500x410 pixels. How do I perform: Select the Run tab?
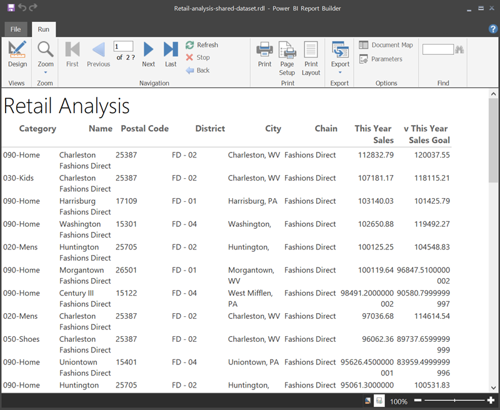pyautogui.click(x=44, y=29)
